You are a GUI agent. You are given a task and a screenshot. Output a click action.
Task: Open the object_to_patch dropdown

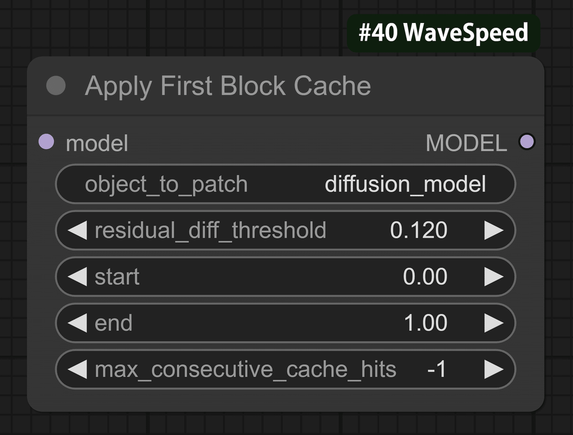coord(286,184)
